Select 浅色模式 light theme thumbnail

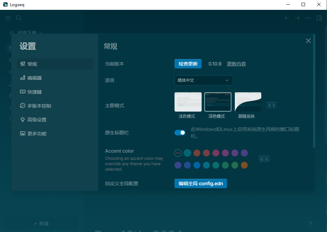click(x=188, y=102)
